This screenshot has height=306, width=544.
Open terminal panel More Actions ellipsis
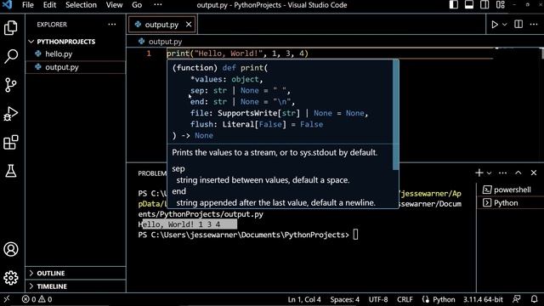point(502,173)
